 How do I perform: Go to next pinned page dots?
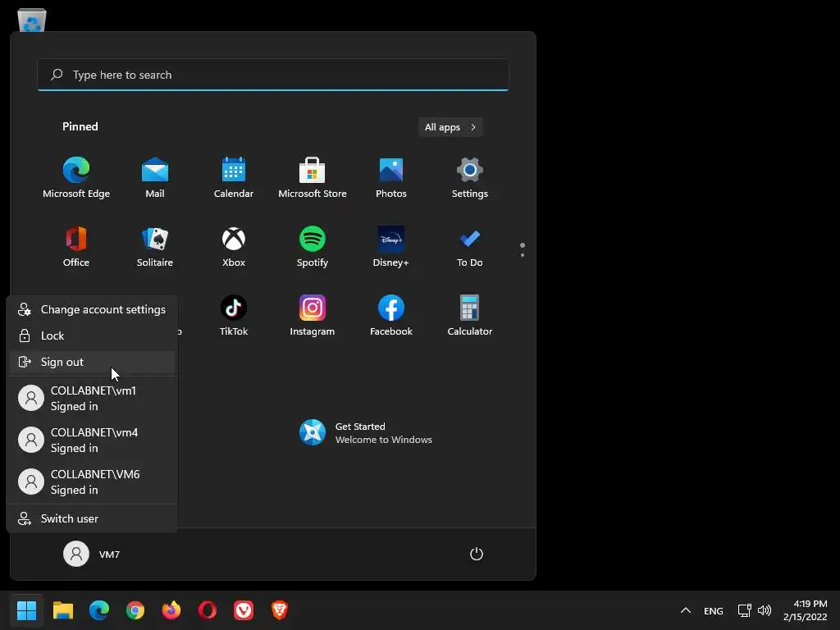point(523,249)
